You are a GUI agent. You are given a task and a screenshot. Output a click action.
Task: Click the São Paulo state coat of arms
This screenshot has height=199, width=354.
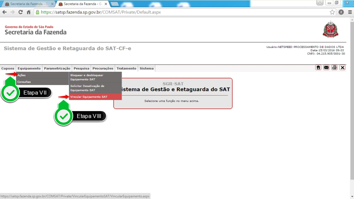point(330,29)
